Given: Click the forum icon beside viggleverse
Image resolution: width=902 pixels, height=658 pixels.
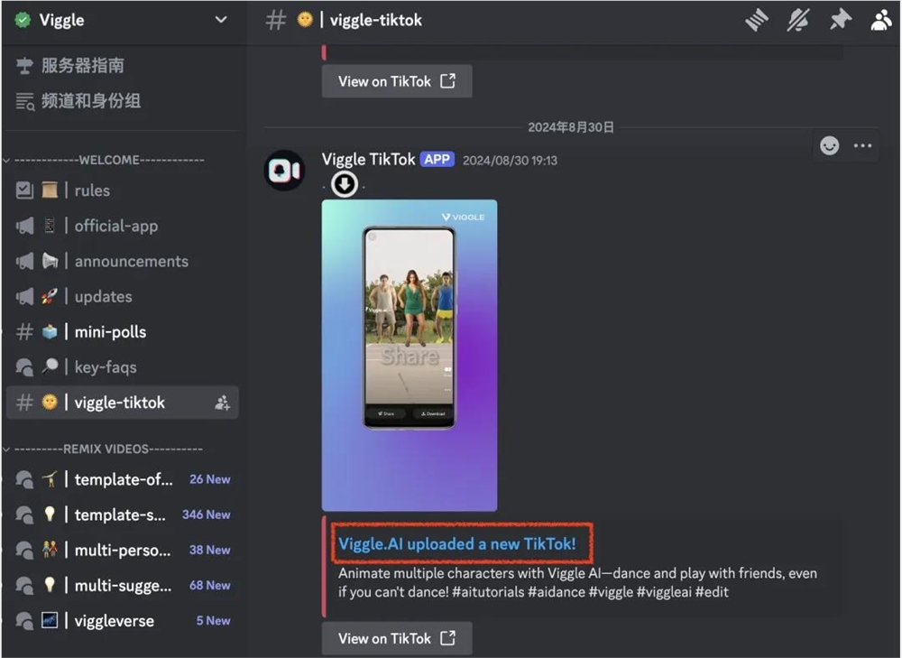Looking at the screenshot, I should pos(24,621).
